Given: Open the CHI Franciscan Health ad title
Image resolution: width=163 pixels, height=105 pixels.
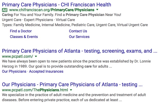Looking at the screenshot, I should (56, 5).
